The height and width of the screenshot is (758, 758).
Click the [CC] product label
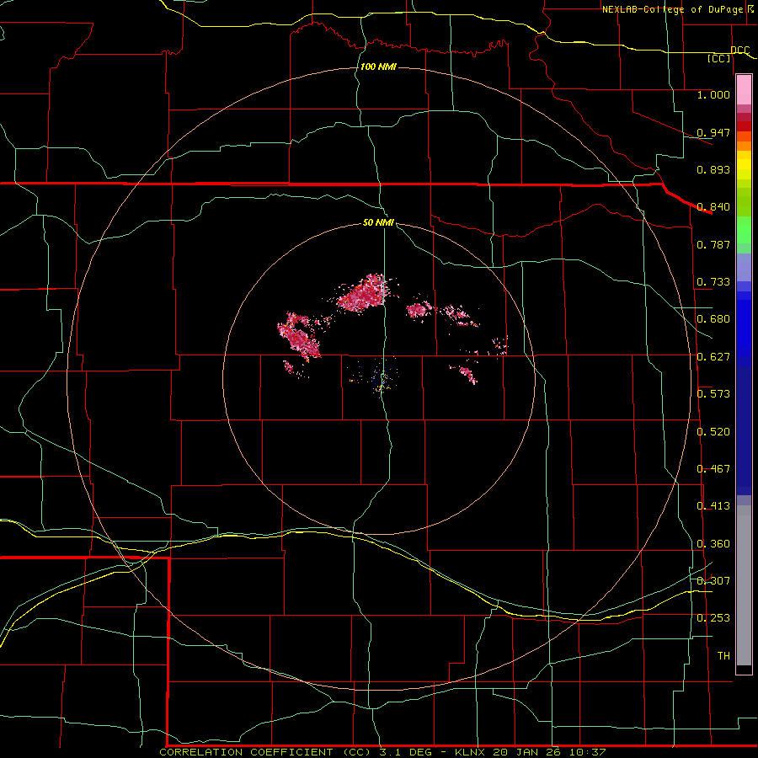[x=719, y=58]
